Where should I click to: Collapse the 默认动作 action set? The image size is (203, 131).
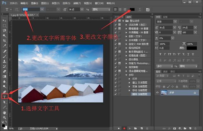click(123, 21)
